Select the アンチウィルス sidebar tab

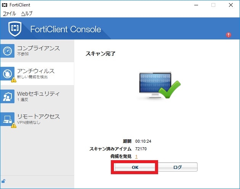click(37, 74)
